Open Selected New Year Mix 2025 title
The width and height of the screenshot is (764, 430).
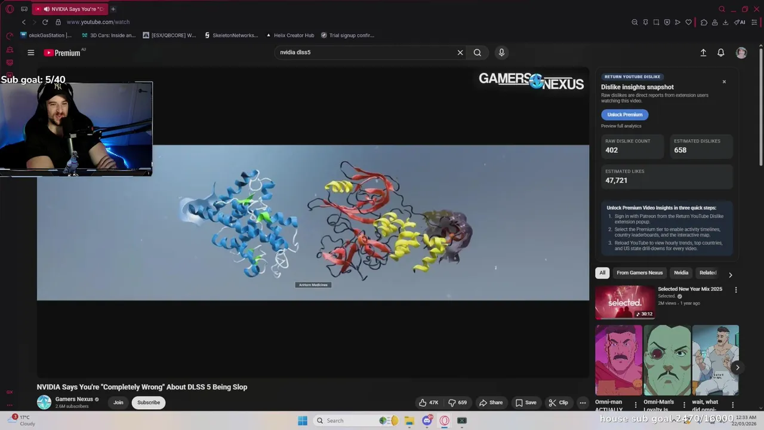[x=689, y=289]
